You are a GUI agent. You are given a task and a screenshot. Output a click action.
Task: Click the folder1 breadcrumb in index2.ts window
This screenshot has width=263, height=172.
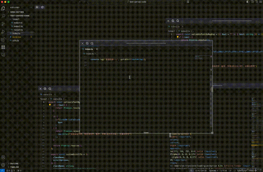171,31
